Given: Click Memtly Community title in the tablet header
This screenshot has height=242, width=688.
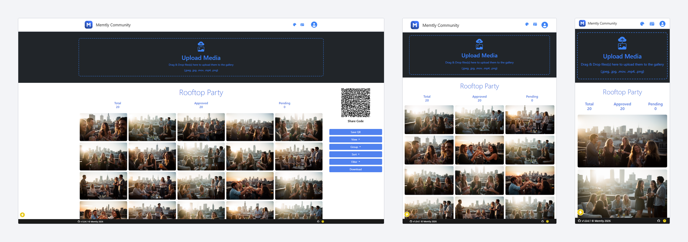Looking at the screenshot, I should [x=441, y=25].
